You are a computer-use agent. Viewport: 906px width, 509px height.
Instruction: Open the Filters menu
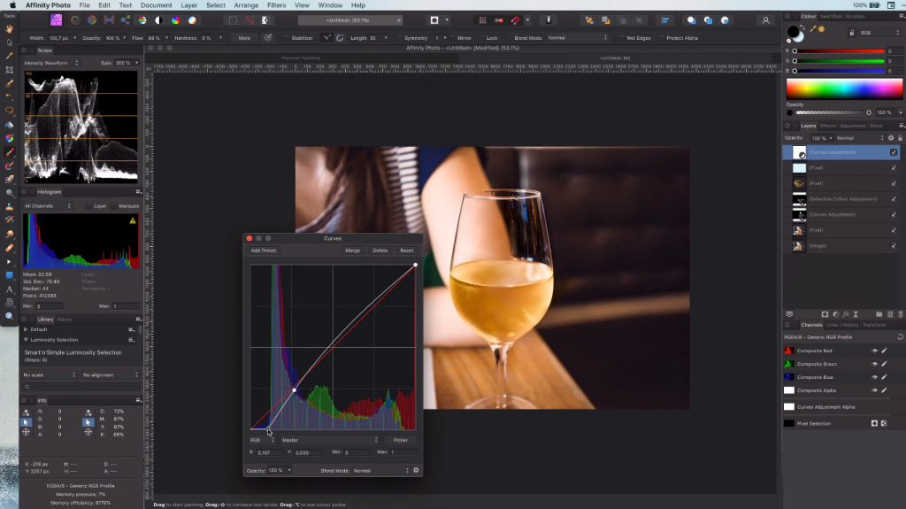click(276, 5)
